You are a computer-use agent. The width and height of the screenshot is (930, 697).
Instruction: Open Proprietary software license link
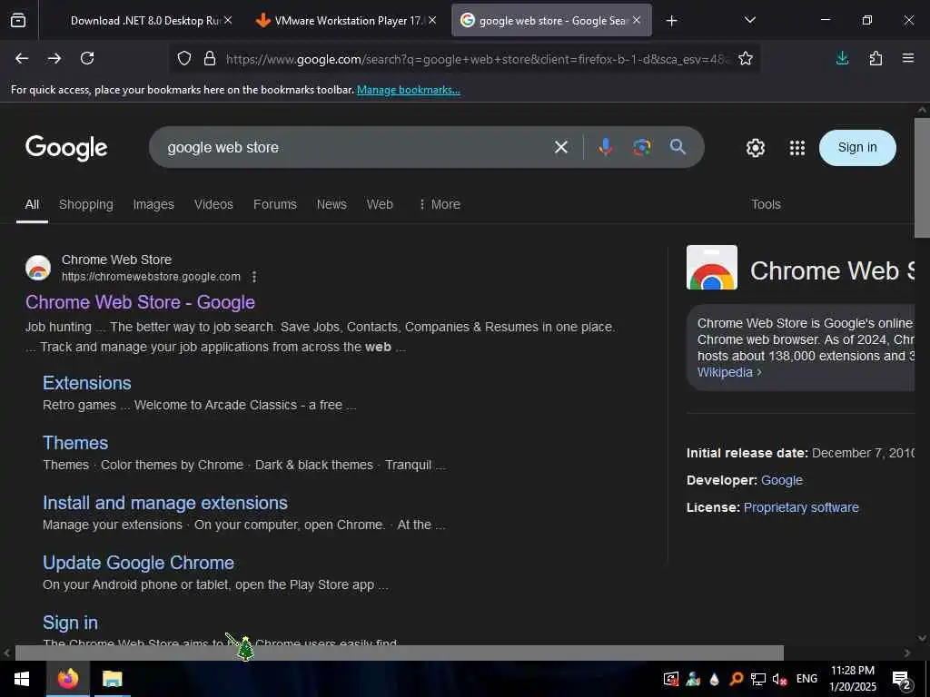(x=801, y=507)
